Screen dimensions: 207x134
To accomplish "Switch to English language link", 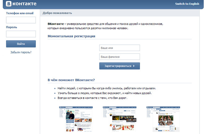I will [x=187, y=4].
